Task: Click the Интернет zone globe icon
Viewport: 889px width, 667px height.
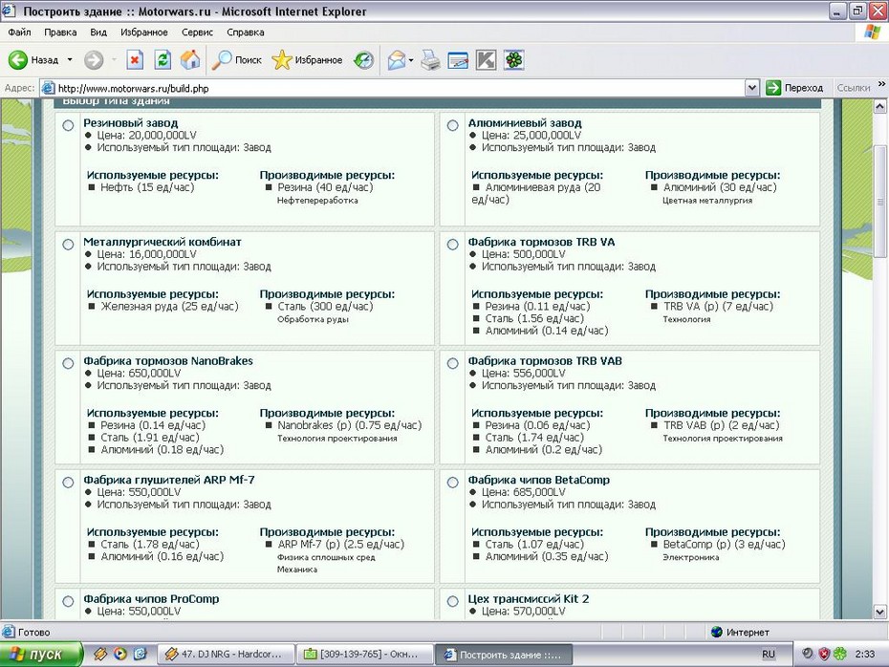Action: 717,632
